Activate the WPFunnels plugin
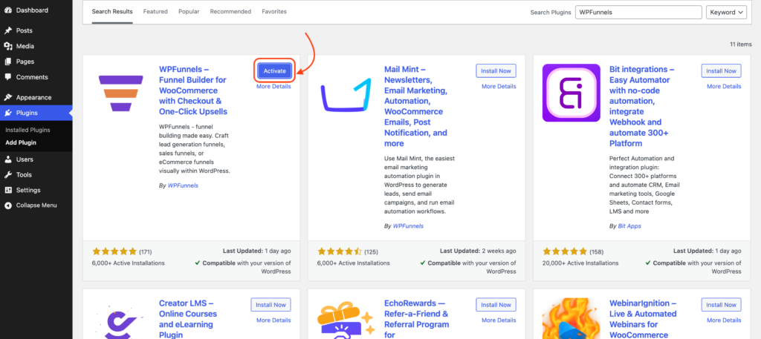 point(275,71)
